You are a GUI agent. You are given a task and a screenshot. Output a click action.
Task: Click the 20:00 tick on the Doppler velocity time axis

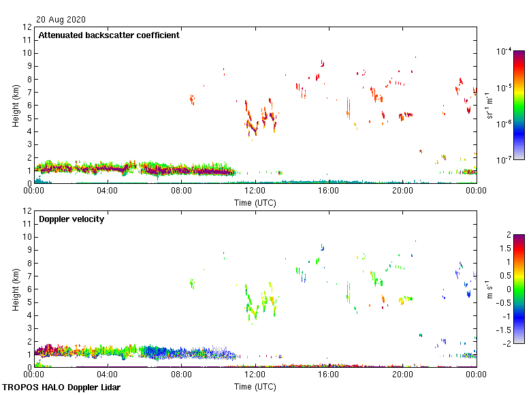click(x=402, y=375)
